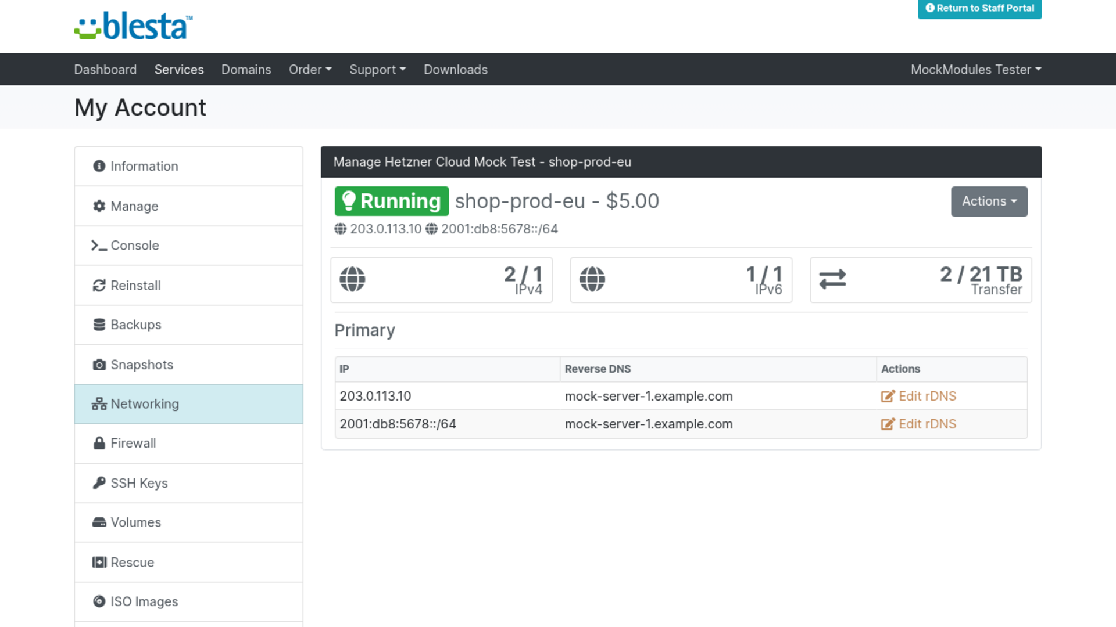Screen dimensions: 1116x627
Task: Click the IPv4 row's mock-server-1.example.com cell
Action: [x=718, y=396]
